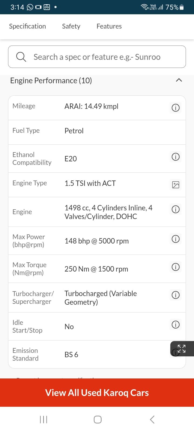The width and height of the screenshot is (194, 431).
Task: Tap the info icon beside Mileage
Action: [x=175, y=108]
